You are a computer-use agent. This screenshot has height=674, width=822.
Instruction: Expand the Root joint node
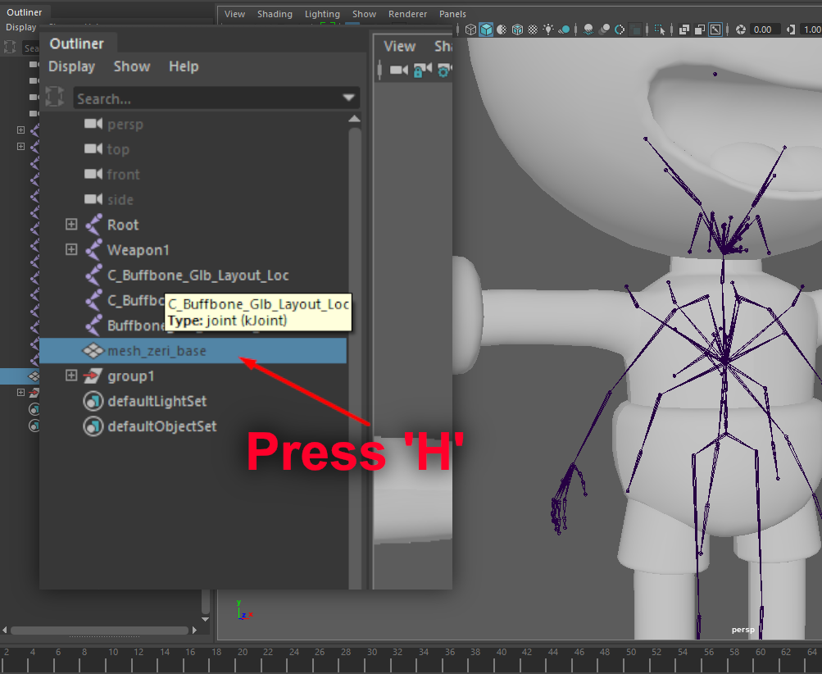pos(71,225)
